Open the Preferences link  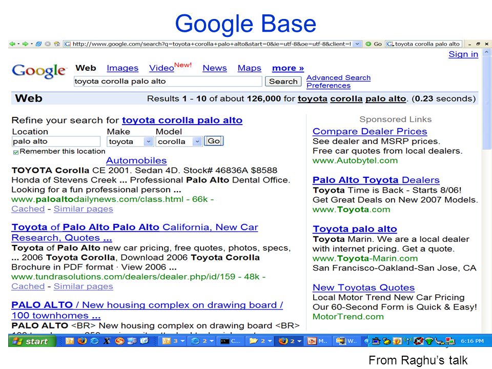[x=328, y=86]
